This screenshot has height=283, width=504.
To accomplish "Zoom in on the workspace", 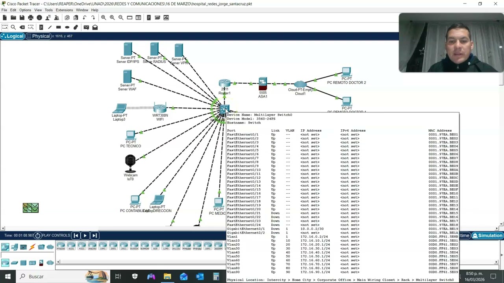I will click(104, 18).
